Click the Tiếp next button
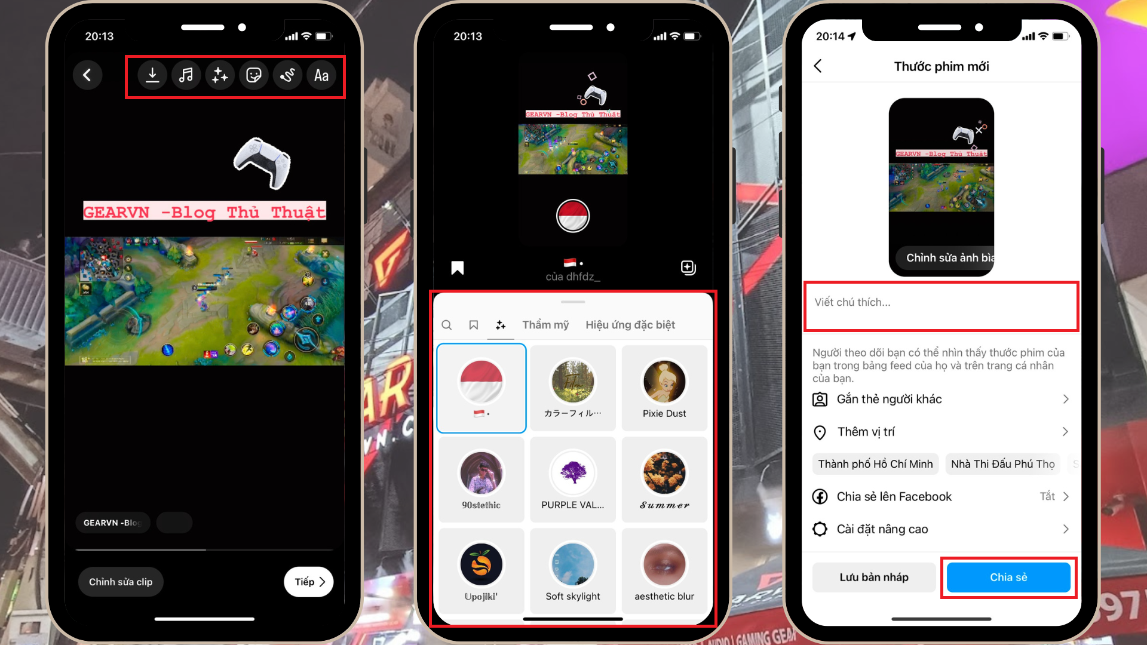 click(x=309, y=581)
